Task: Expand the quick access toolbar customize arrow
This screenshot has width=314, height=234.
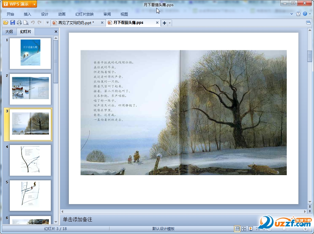Action: pos(47,23)
